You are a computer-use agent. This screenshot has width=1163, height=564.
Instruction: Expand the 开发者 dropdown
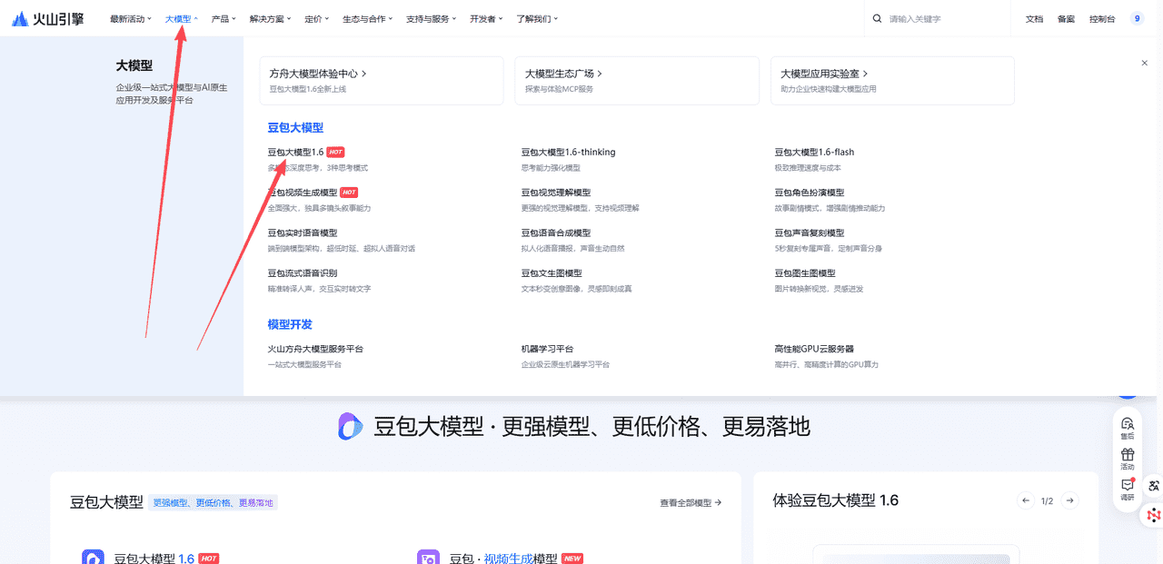(x=485, y=17)
